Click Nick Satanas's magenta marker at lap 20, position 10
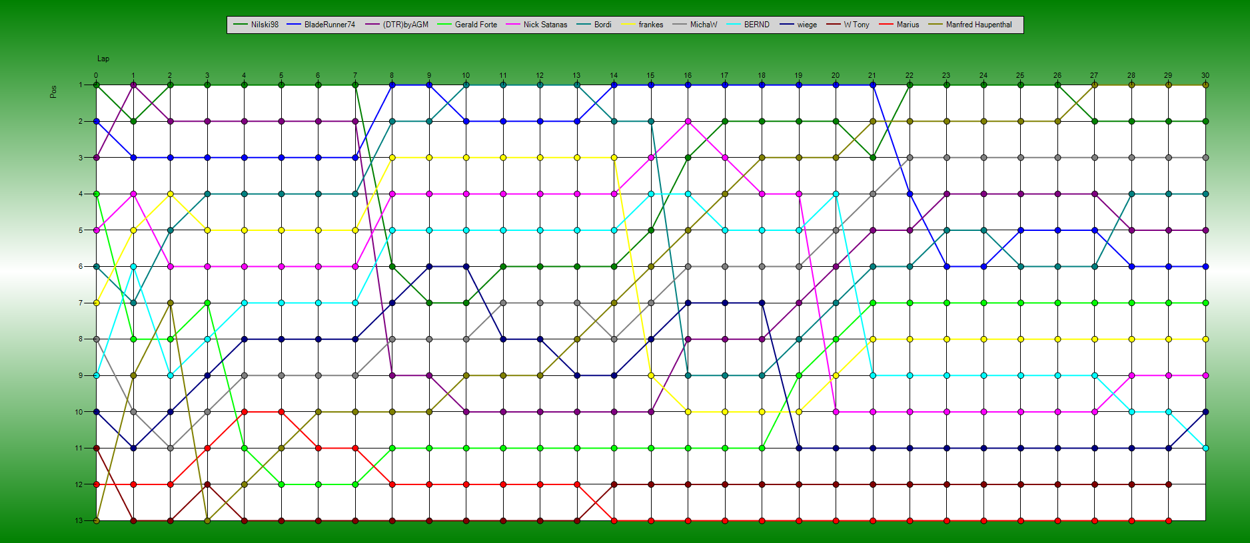 point(836,412)
